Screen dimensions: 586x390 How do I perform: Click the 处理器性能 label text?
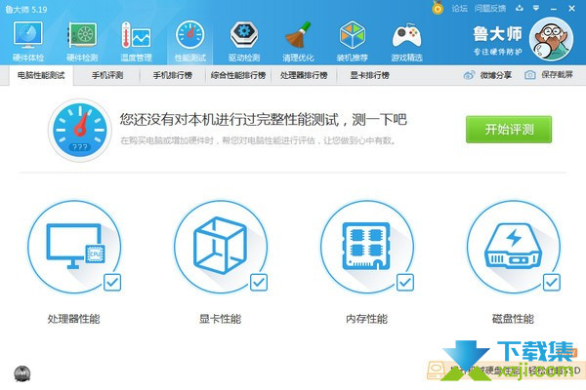pos(73,319)
